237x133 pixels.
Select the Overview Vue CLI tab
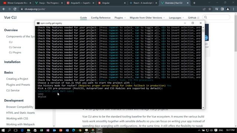174,3
